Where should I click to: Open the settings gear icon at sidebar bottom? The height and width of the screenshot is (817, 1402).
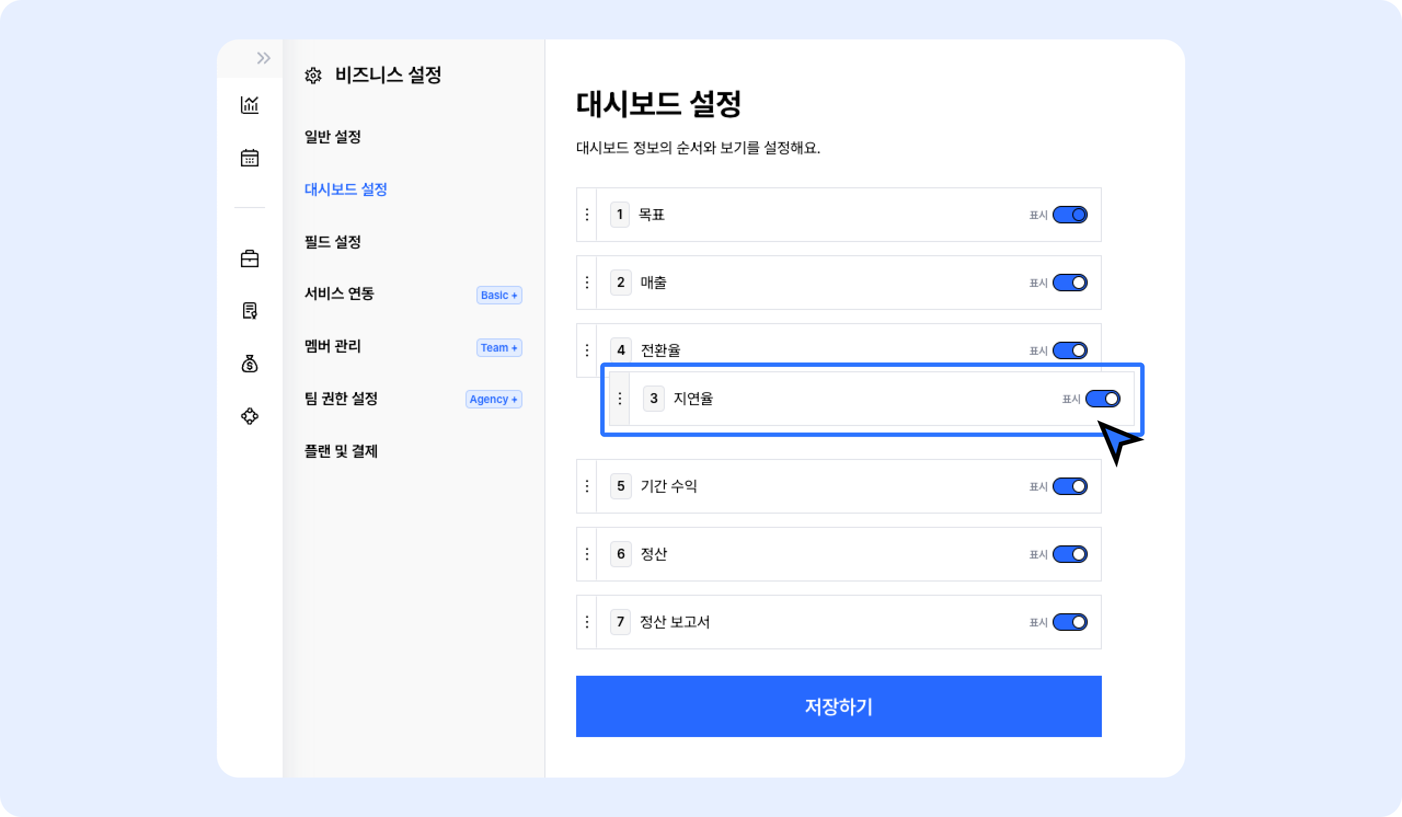(250, 416)
